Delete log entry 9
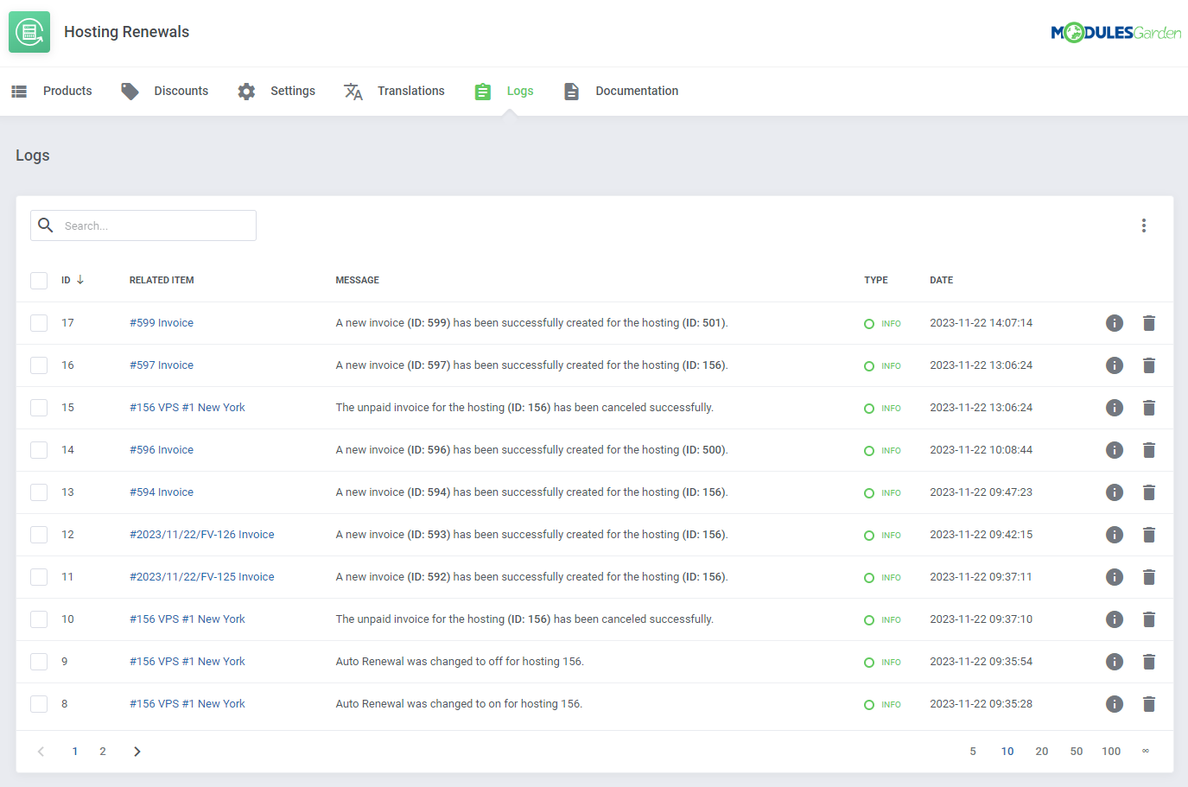 [1149, 662]
